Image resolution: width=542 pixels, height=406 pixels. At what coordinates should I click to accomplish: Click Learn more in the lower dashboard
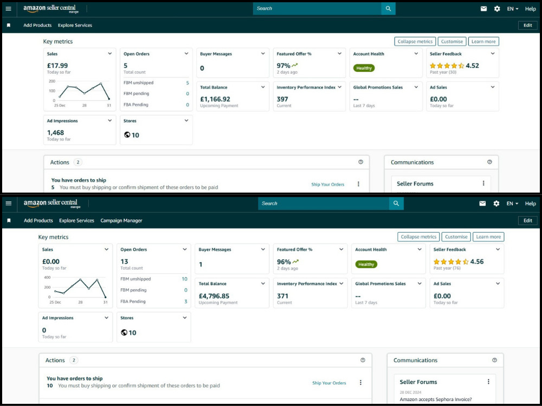click(488, 237)
